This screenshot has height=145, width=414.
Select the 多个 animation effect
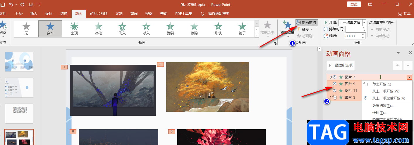[50, 29]
